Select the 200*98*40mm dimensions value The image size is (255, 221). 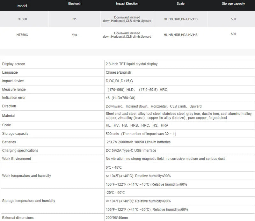click(x=117, y=218)
